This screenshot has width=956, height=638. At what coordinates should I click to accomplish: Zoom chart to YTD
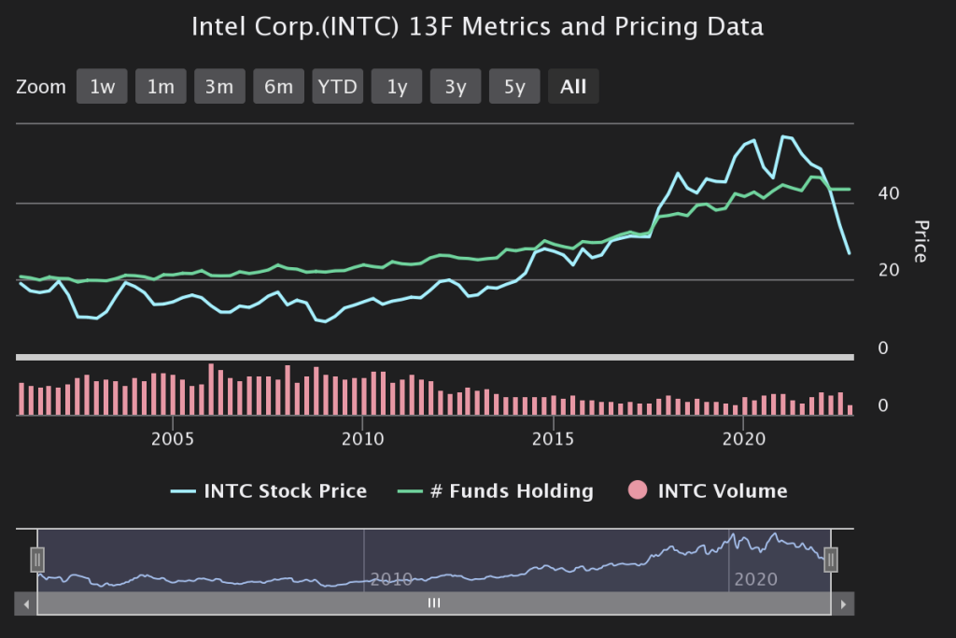coord(337,87)
